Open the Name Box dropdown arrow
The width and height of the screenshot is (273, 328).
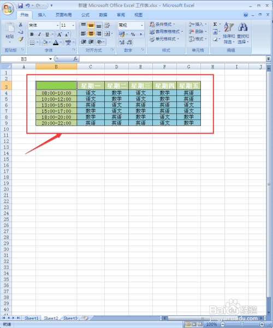click(50, 59)
